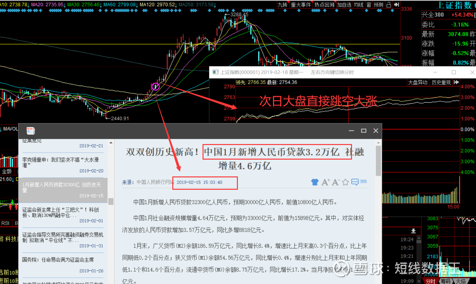Click the 金额 label in volume panel

[7, 171]
